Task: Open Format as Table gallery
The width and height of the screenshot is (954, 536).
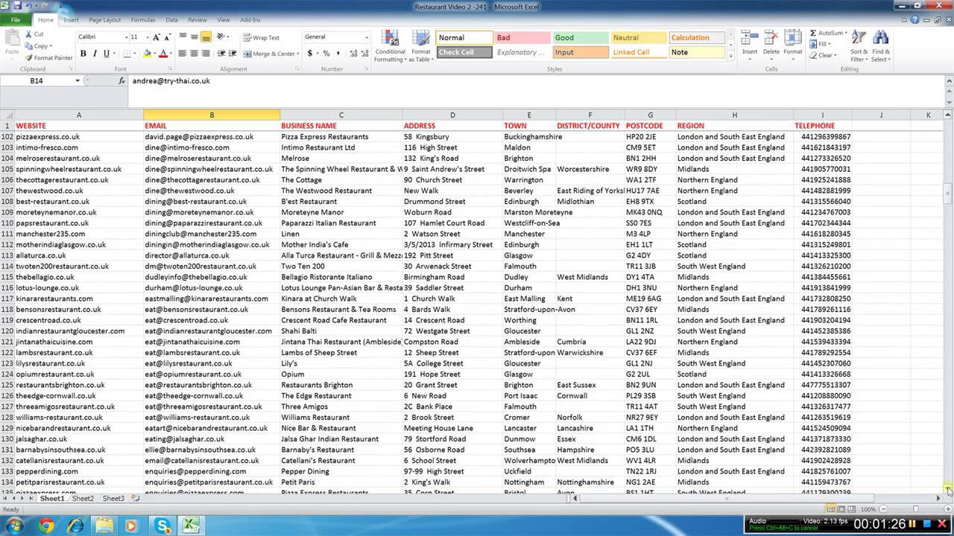Action: click(421, 46)
